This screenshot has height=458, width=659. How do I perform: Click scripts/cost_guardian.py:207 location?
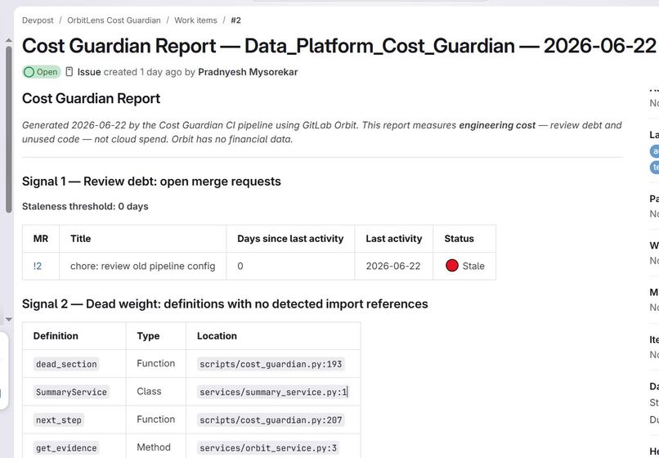point(271,420)
